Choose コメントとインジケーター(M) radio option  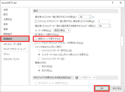click(x=39, y=59)
